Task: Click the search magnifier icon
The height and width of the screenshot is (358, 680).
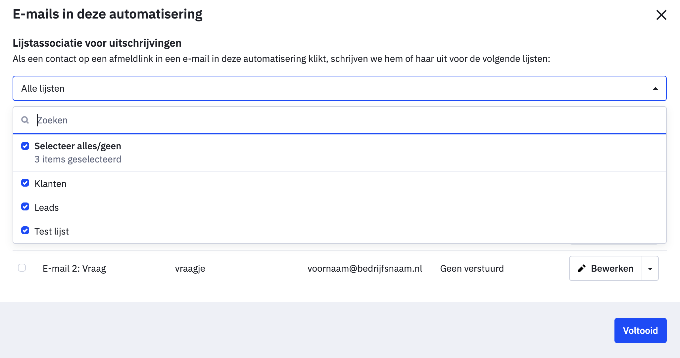Action: tap(25, 120)
